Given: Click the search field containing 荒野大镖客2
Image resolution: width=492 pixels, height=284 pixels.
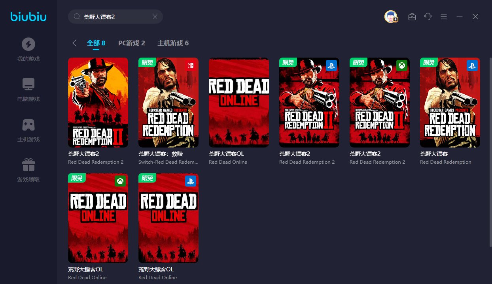Looking at the screenshot, I should pos(115,17).
